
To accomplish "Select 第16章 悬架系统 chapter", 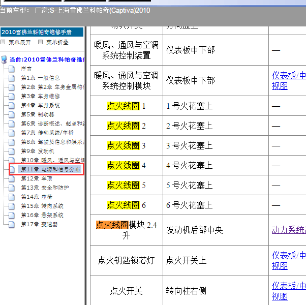I will coord(42,215).
